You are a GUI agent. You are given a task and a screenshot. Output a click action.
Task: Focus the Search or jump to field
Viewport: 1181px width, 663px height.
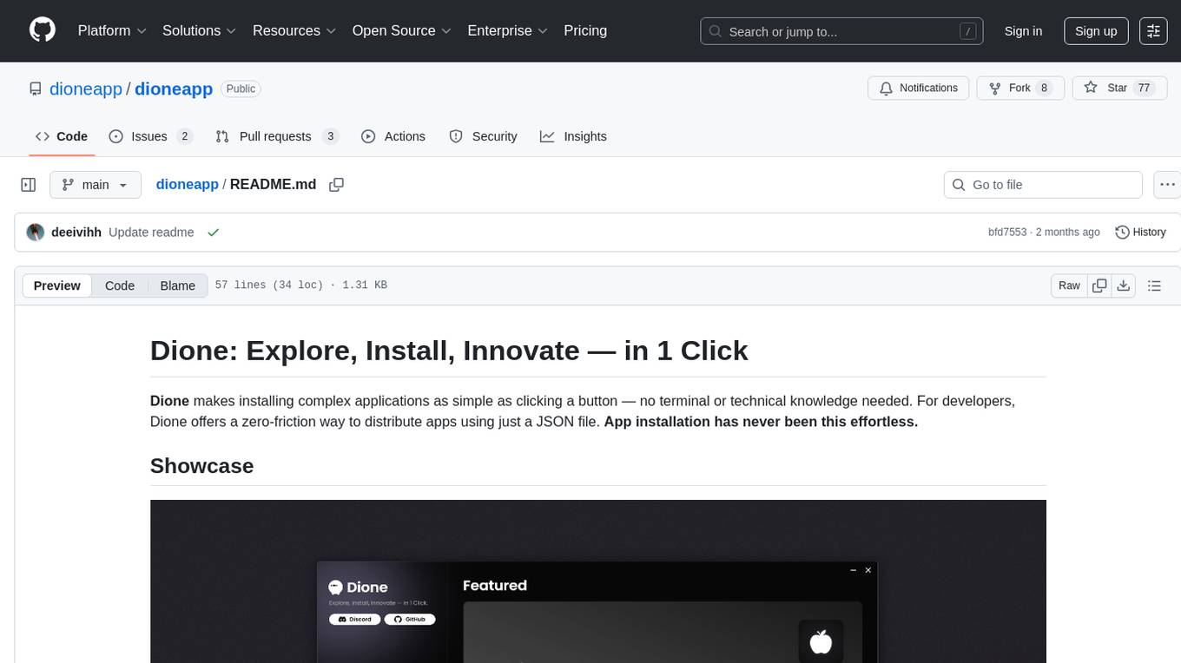point(841,30)
